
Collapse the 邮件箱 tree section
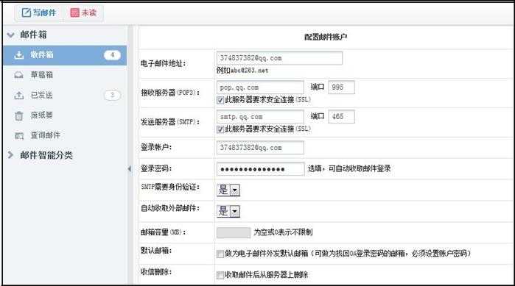pyautogui.click(x=10, y=35)
